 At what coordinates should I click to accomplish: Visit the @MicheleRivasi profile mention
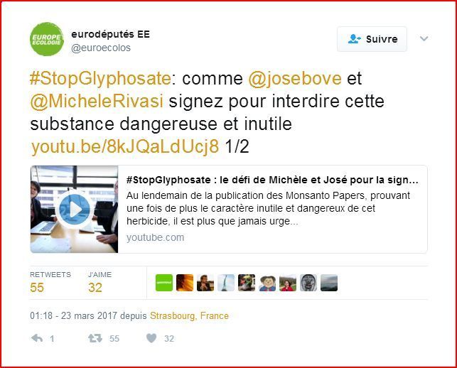point(97,101)
